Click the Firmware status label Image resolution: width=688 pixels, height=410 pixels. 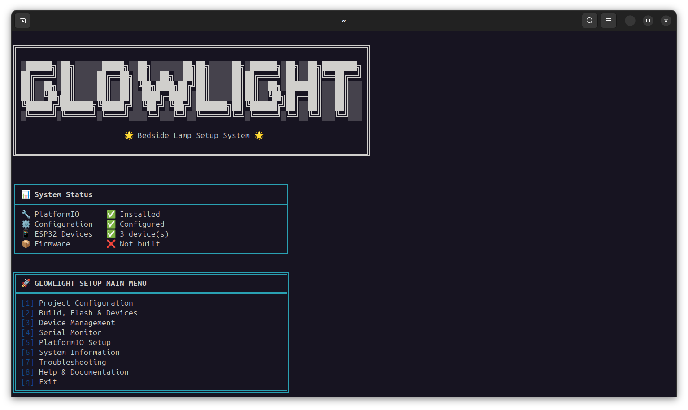(52, 244)
